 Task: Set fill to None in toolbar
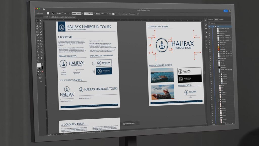tap(42, 72)
